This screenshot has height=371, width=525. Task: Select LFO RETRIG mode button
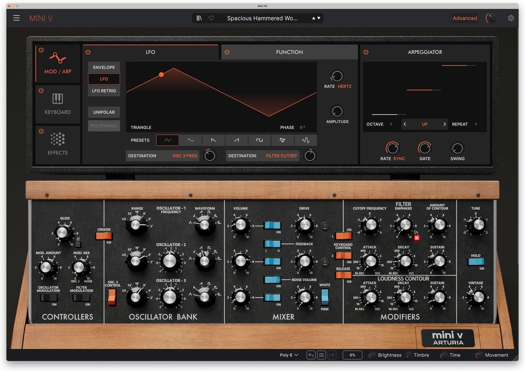tap(104, 91)
